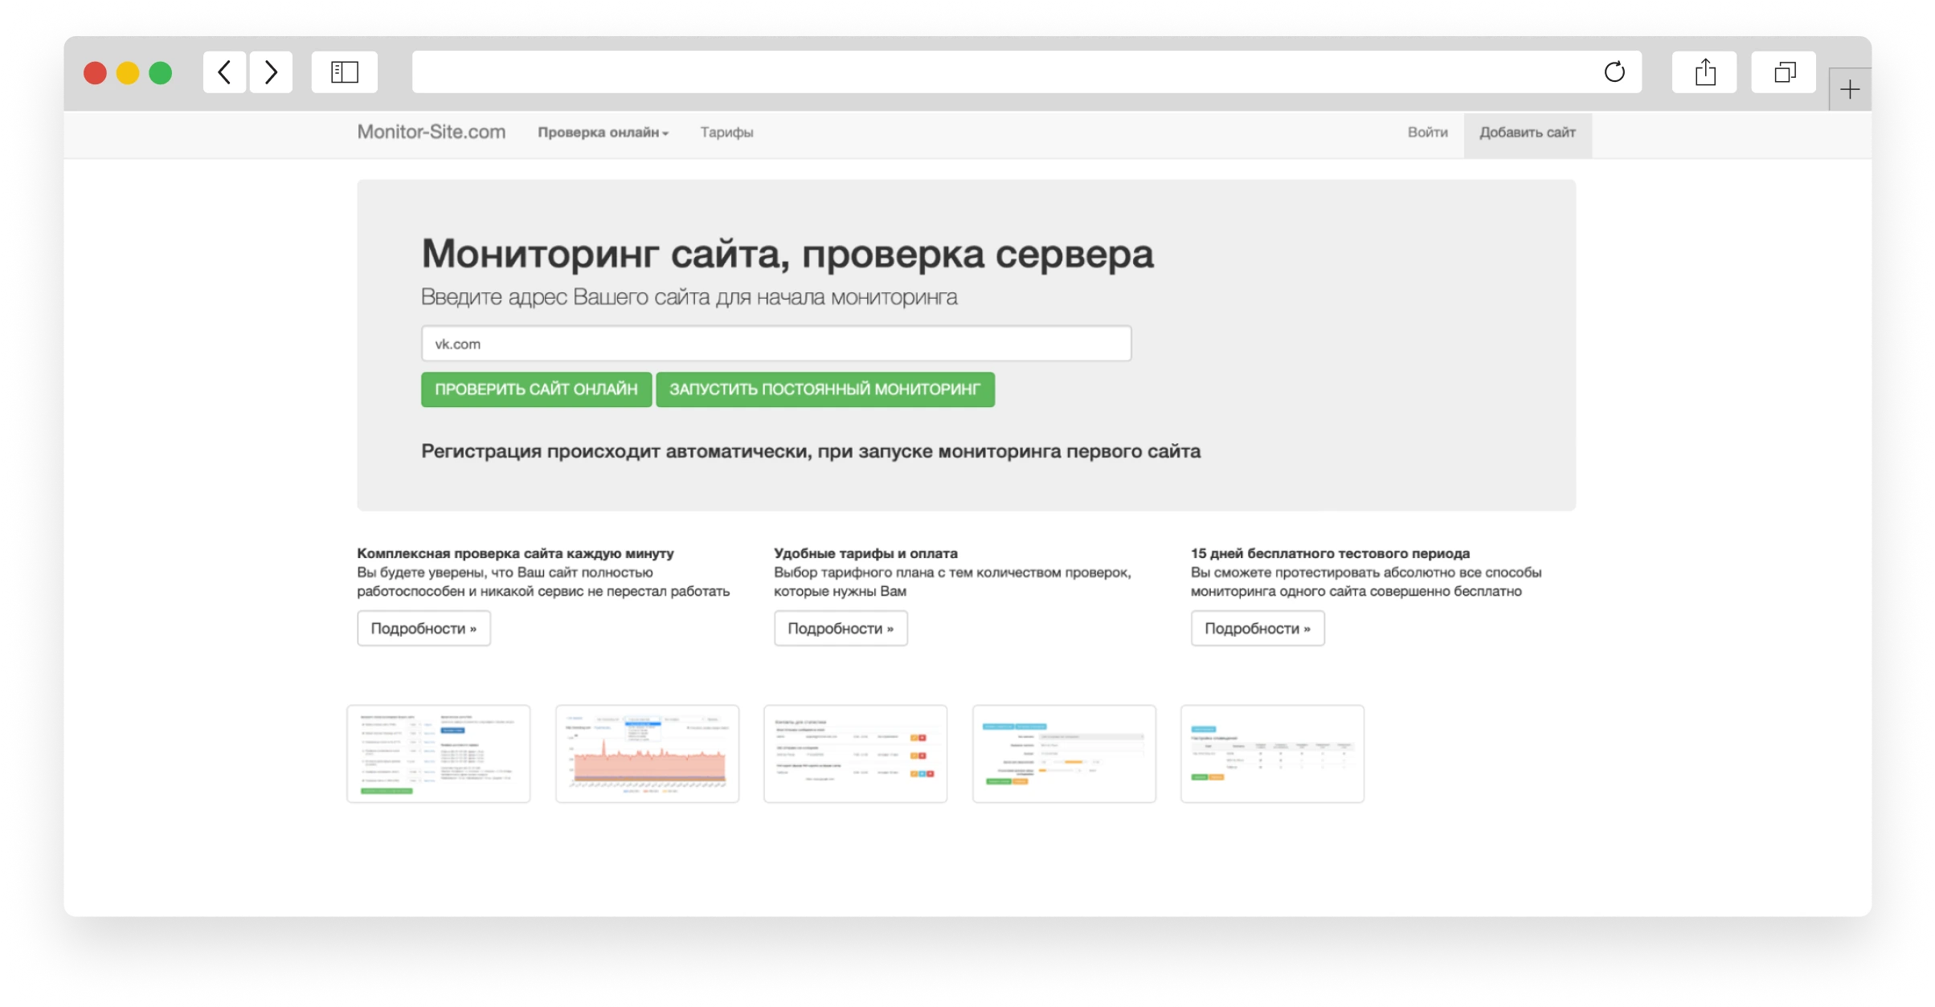Open the share menu in Safari
This screenshot has height=1007, width=1935.
1705,71
